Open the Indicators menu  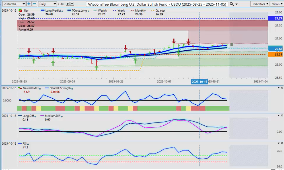(260, 4)
